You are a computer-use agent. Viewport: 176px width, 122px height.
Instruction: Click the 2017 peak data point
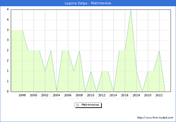[x=131, y=10]
